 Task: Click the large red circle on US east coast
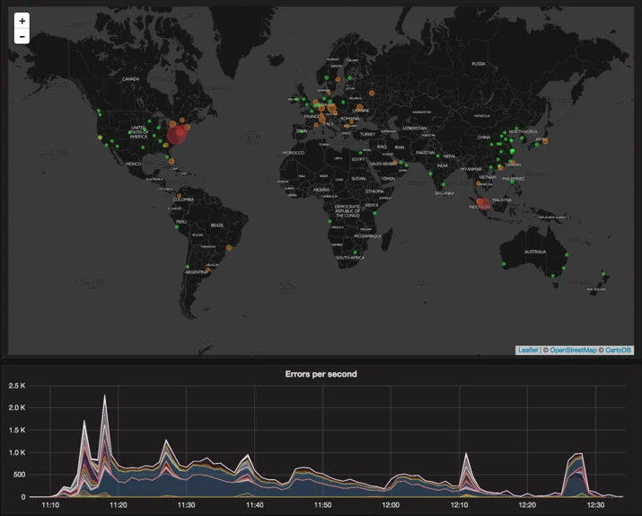tap(177, 135)
